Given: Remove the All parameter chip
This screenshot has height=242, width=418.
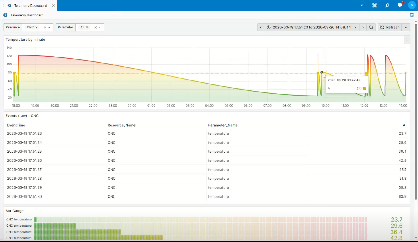Looking at the screenshot, I should pyautogui.click(x=87, y=27).
